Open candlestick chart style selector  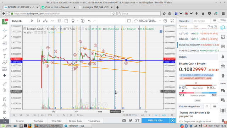pyautogui.click(x=39, y=21)
